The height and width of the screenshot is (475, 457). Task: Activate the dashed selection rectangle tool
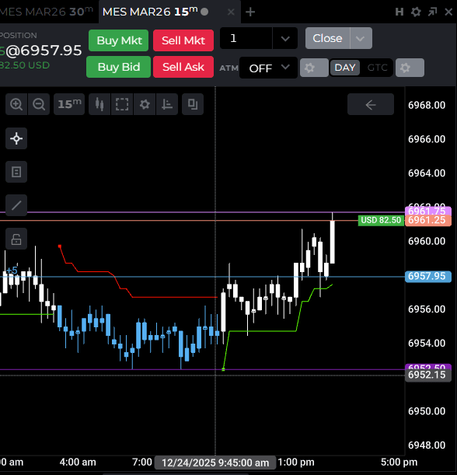(x=122, y=104)
